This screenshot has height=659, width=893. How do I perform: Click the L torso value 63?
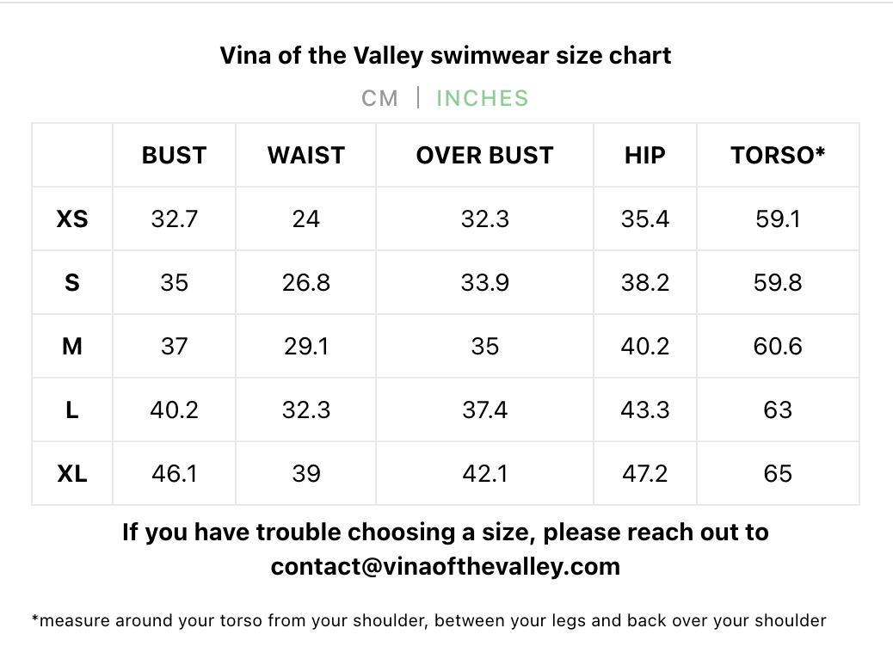pyautogui.click(x=778, y=410)
